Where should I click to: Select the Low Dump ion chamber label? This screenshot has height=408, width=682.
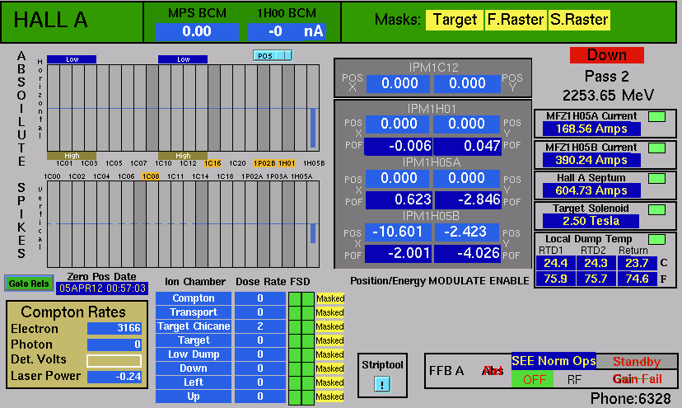click(x=194, y=354)
